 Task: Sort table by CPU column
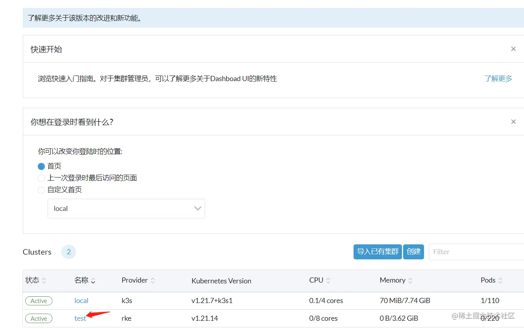coord(320,281)
